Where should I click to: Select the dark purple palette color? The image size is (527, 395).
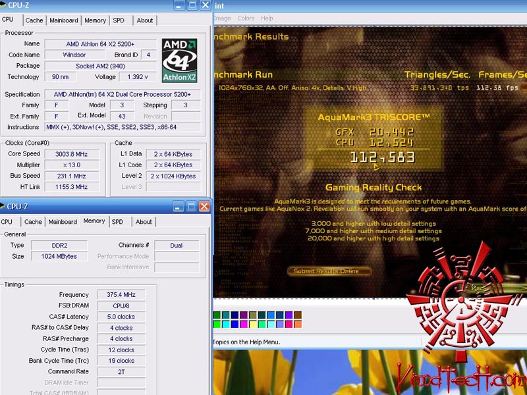click(244, 315)
